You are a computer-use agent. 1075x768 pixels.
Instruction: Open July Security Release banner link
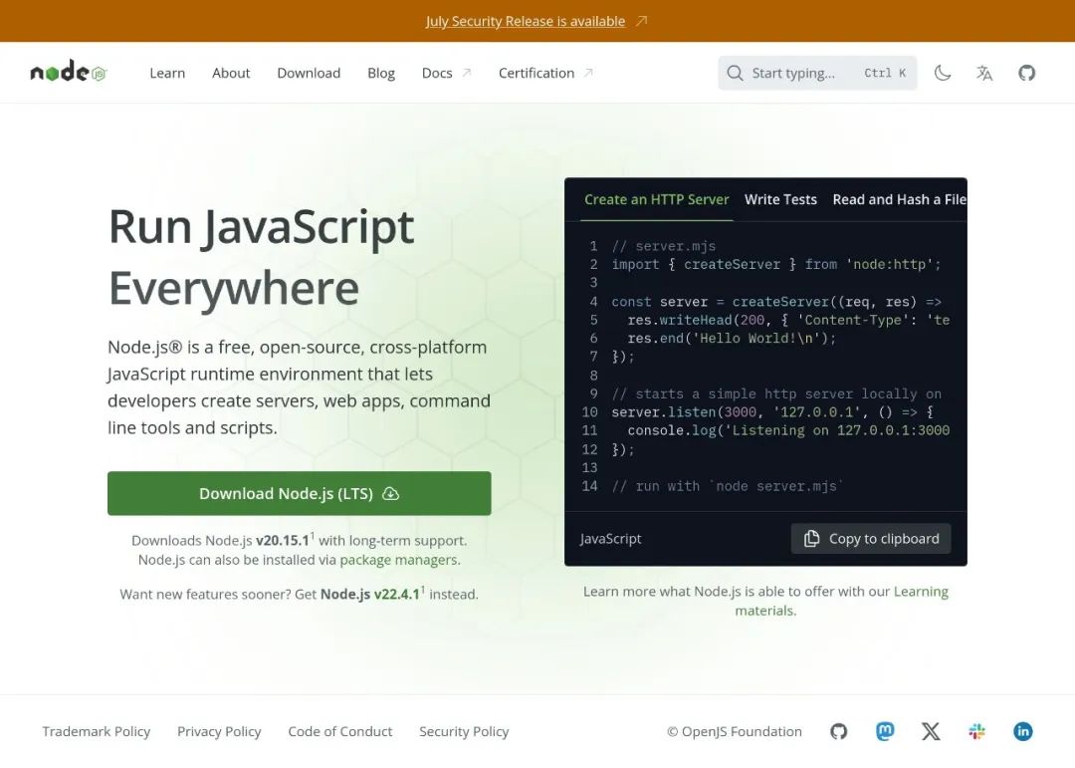(526, 21)
